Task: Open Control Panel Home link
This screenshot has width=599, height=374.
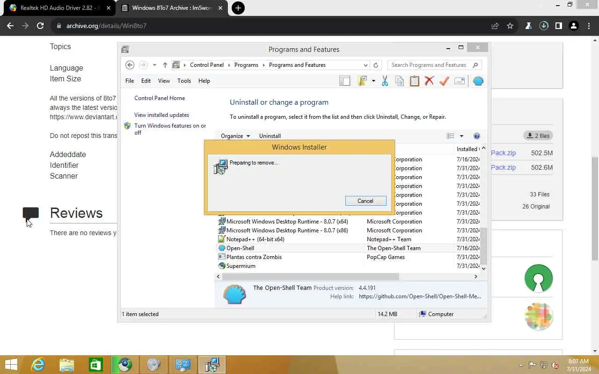Action: [x=160, y=98]
